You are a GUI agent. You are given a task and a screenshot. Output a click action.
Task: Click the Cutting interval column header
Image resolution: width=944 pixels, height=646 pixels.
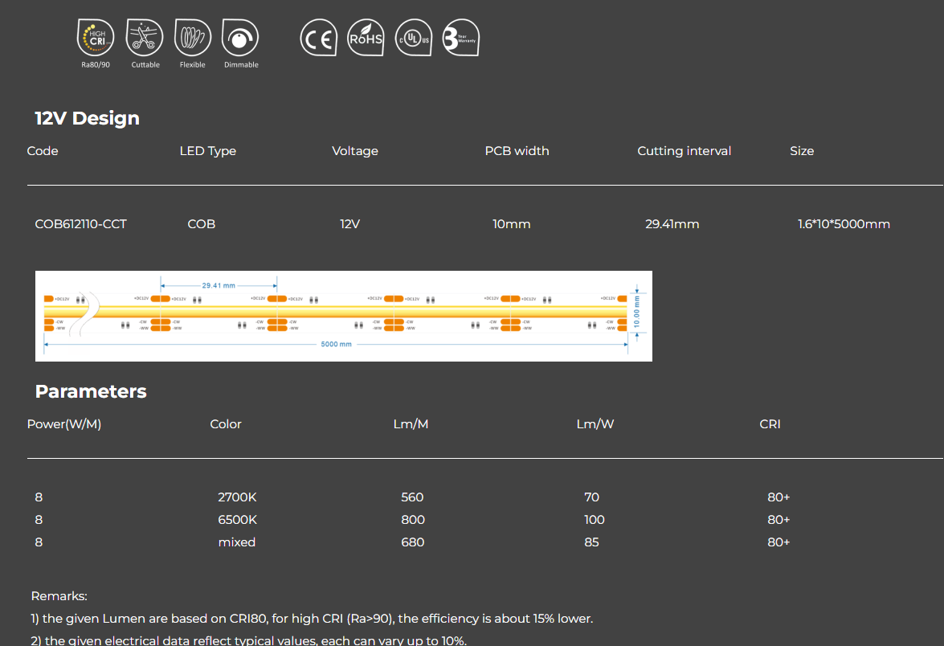click(x=684, y=151)
